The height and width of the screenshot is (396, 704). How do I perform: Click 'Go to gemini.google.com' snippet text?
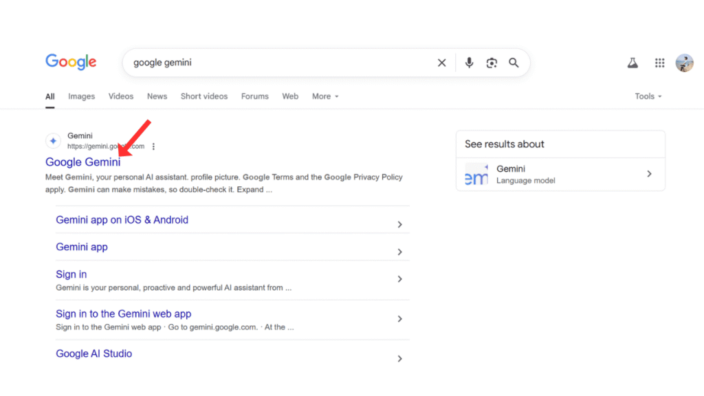[x=213, y=327]
